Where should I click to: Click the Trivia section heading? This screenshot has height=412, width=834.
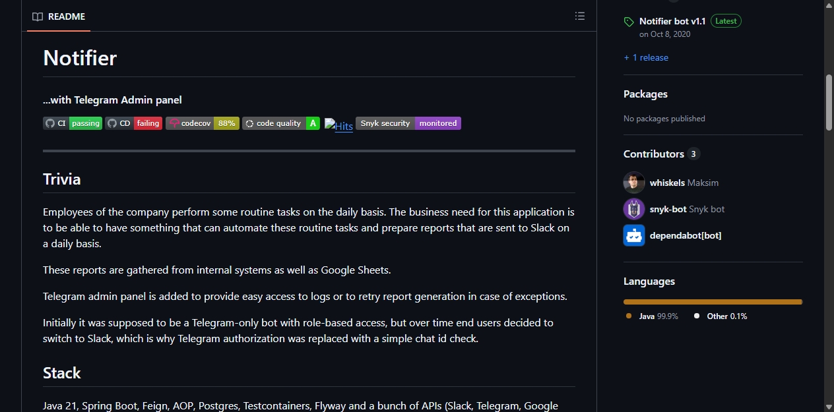62,179
